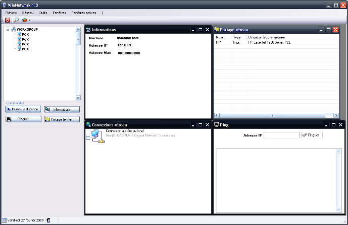
Task: Open the dropdown arrow beside the toolbar package icon
Action: pyautogui.click(x=30, y=20)
